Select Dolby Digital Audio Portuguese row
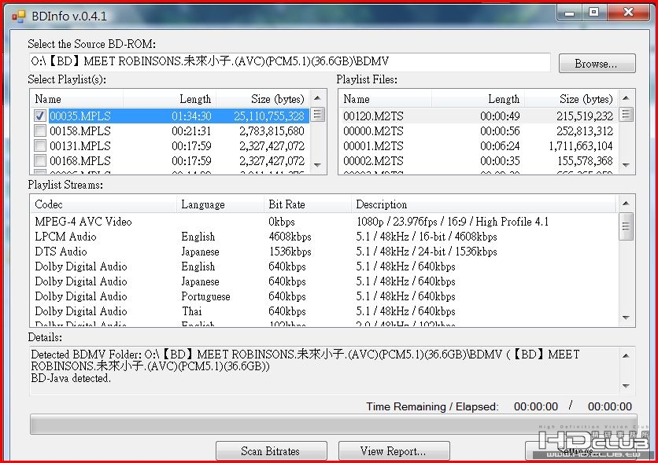The width and height of the screenshot is (658, 463). (324, 296)
